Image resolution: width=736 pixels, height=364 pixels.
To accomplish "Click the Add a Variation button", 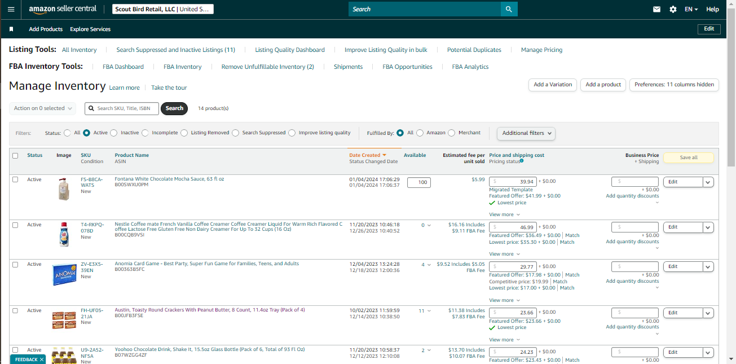I will coord(553,85).
